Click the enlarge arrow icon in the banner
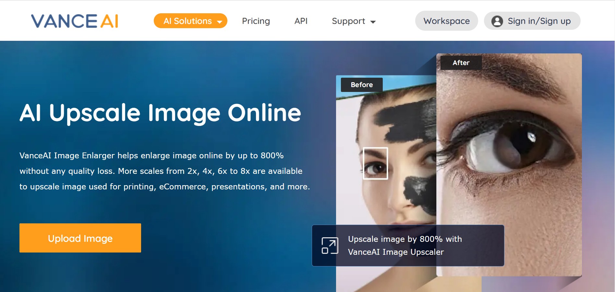This screenshot has width=615, height=292. click(x=330, y=245)
